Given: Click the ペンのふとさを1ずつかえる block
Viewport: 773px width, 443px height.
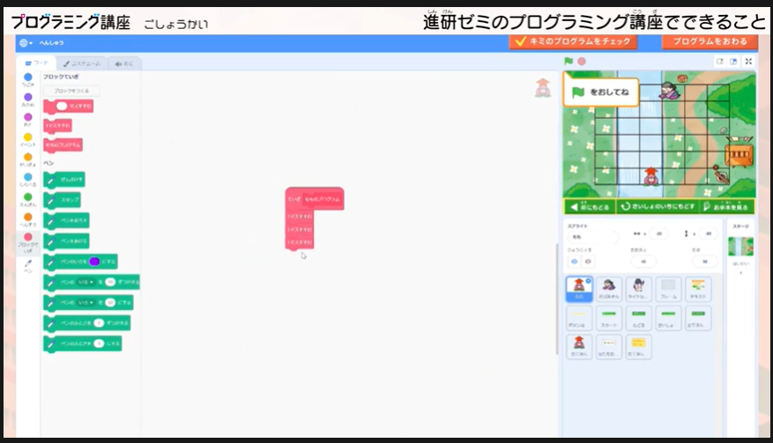Looking at the screenshot, I should [x=86, y=323].
